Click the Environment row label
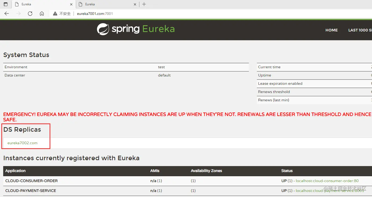The height and width of the screenshot is (197, 372). coord(16,67)
